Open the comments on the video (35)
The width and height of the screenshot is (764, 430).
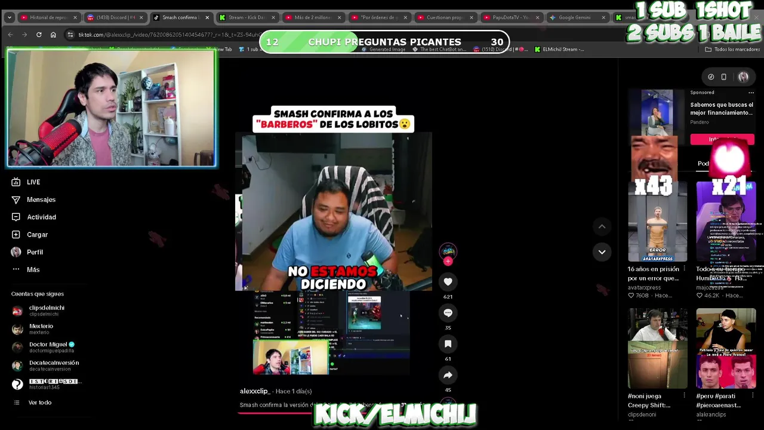pos(448,313)
